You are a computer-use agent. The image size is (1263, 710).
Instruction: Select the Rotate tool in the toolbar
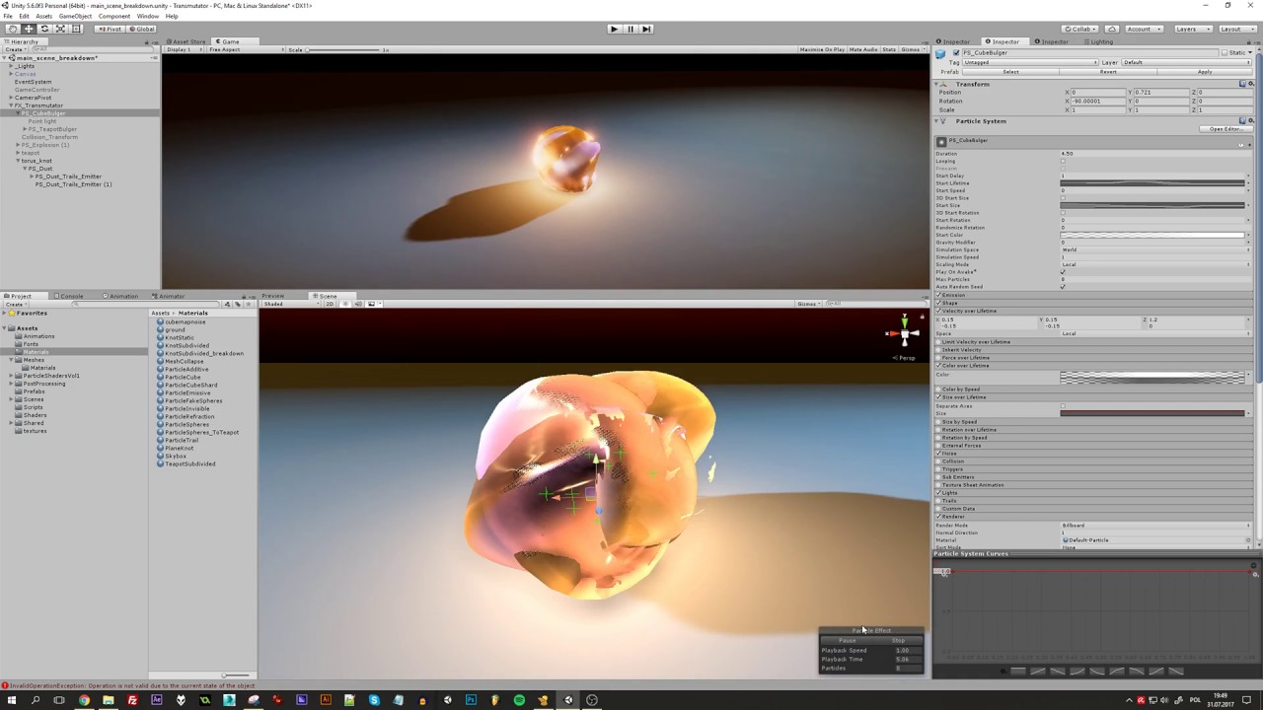[x=44, y=29]
